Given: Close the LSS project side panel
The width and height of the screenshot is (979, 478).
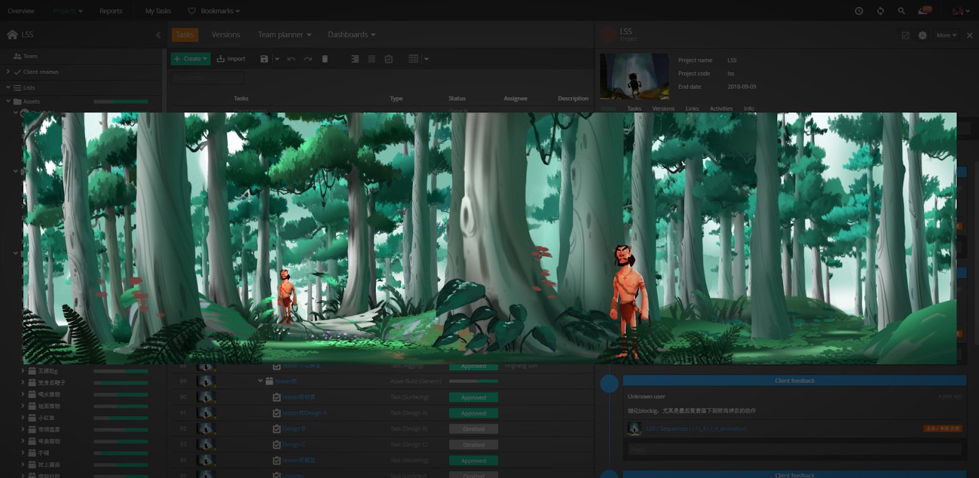Looking at the screenshot, I should click(x=969, y=35).
